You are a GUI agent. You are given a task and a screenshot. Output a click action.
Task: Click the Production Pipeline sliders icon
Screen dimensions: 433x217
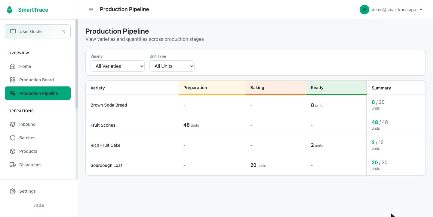click(x=13, y=93)
